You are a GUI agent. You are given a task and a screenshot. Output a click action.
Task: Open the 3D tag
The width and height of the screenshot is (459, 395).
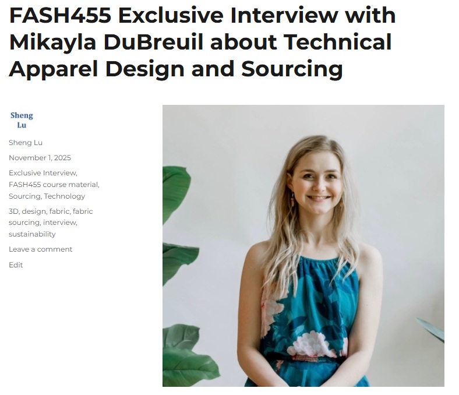point(13,211)
